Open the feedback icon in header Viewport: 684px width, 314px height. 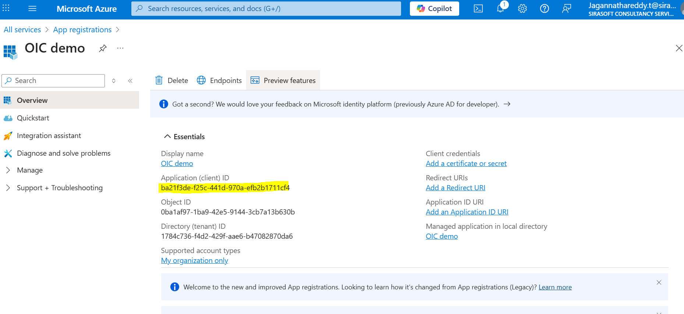567,8
